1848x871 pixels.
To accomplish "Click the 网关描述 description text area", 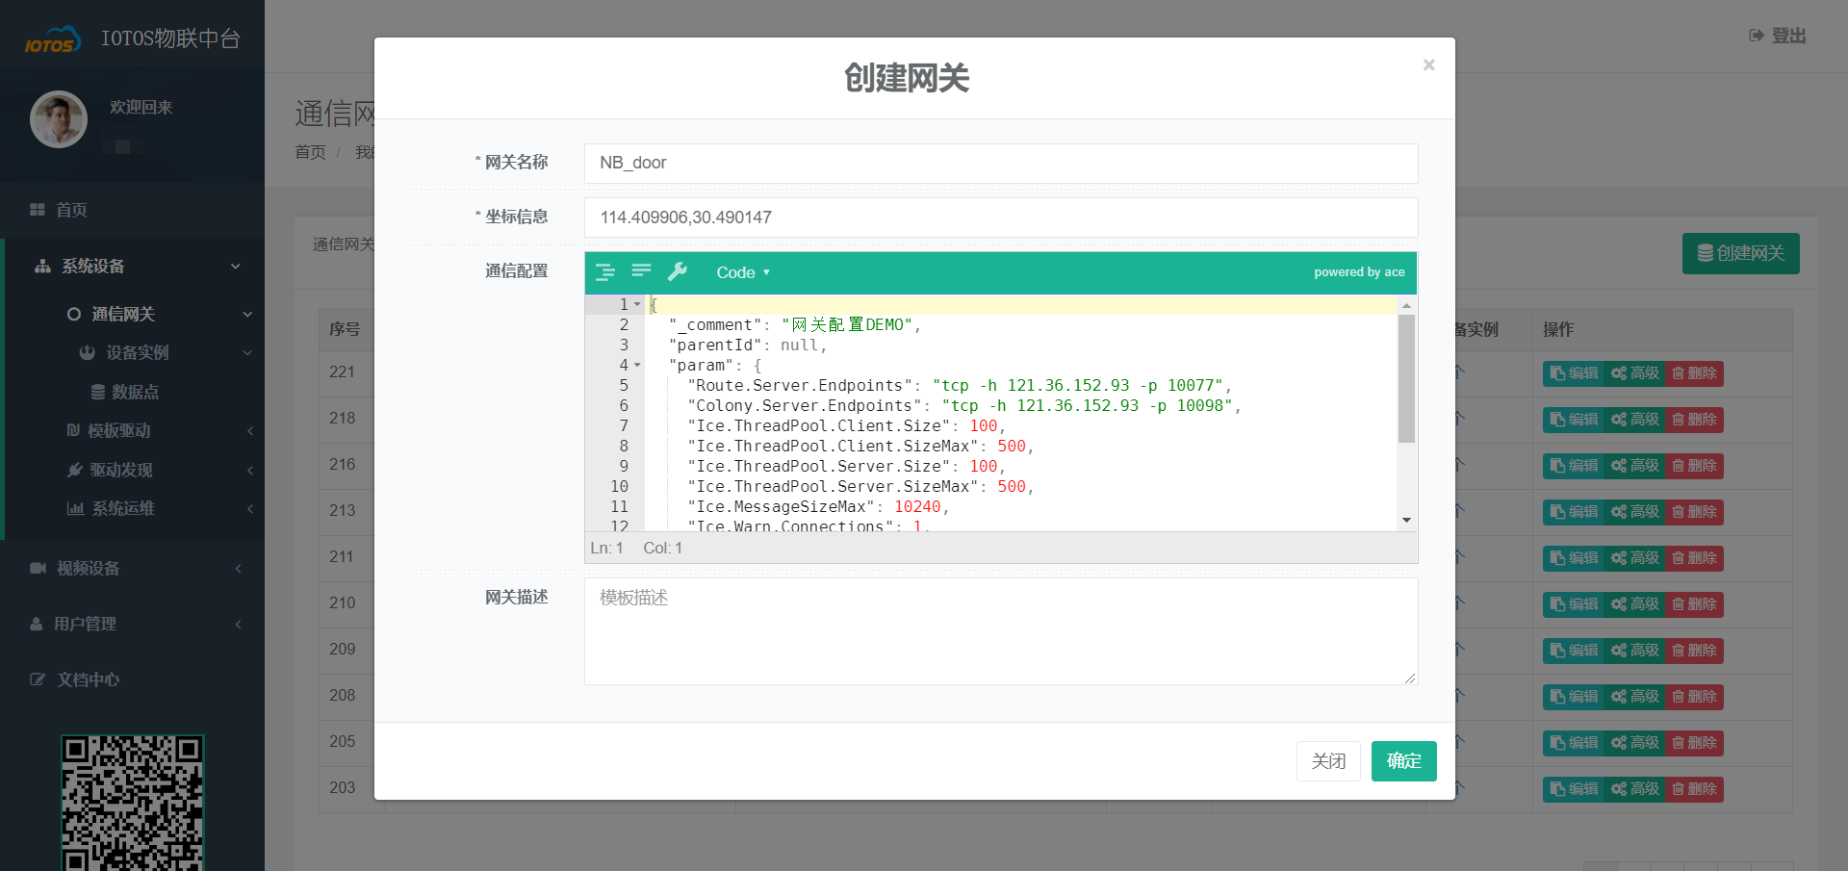I will pyautogui.click(x=1000, y=631).
